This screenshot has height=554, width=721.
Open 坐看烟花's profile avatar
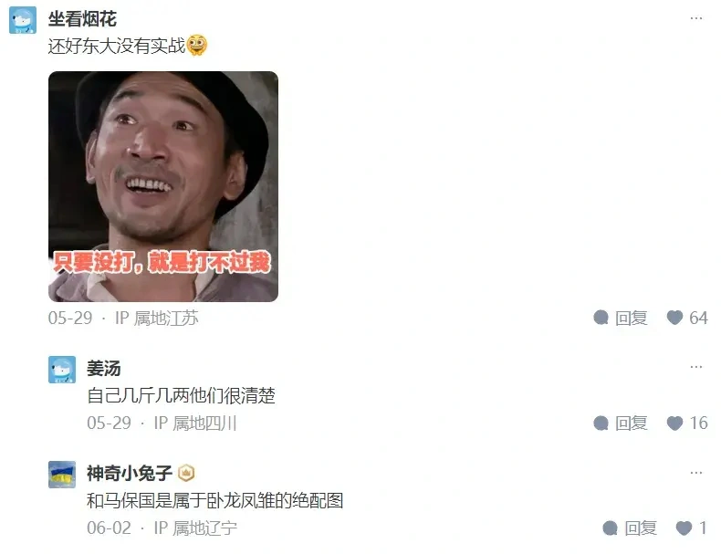23,20
